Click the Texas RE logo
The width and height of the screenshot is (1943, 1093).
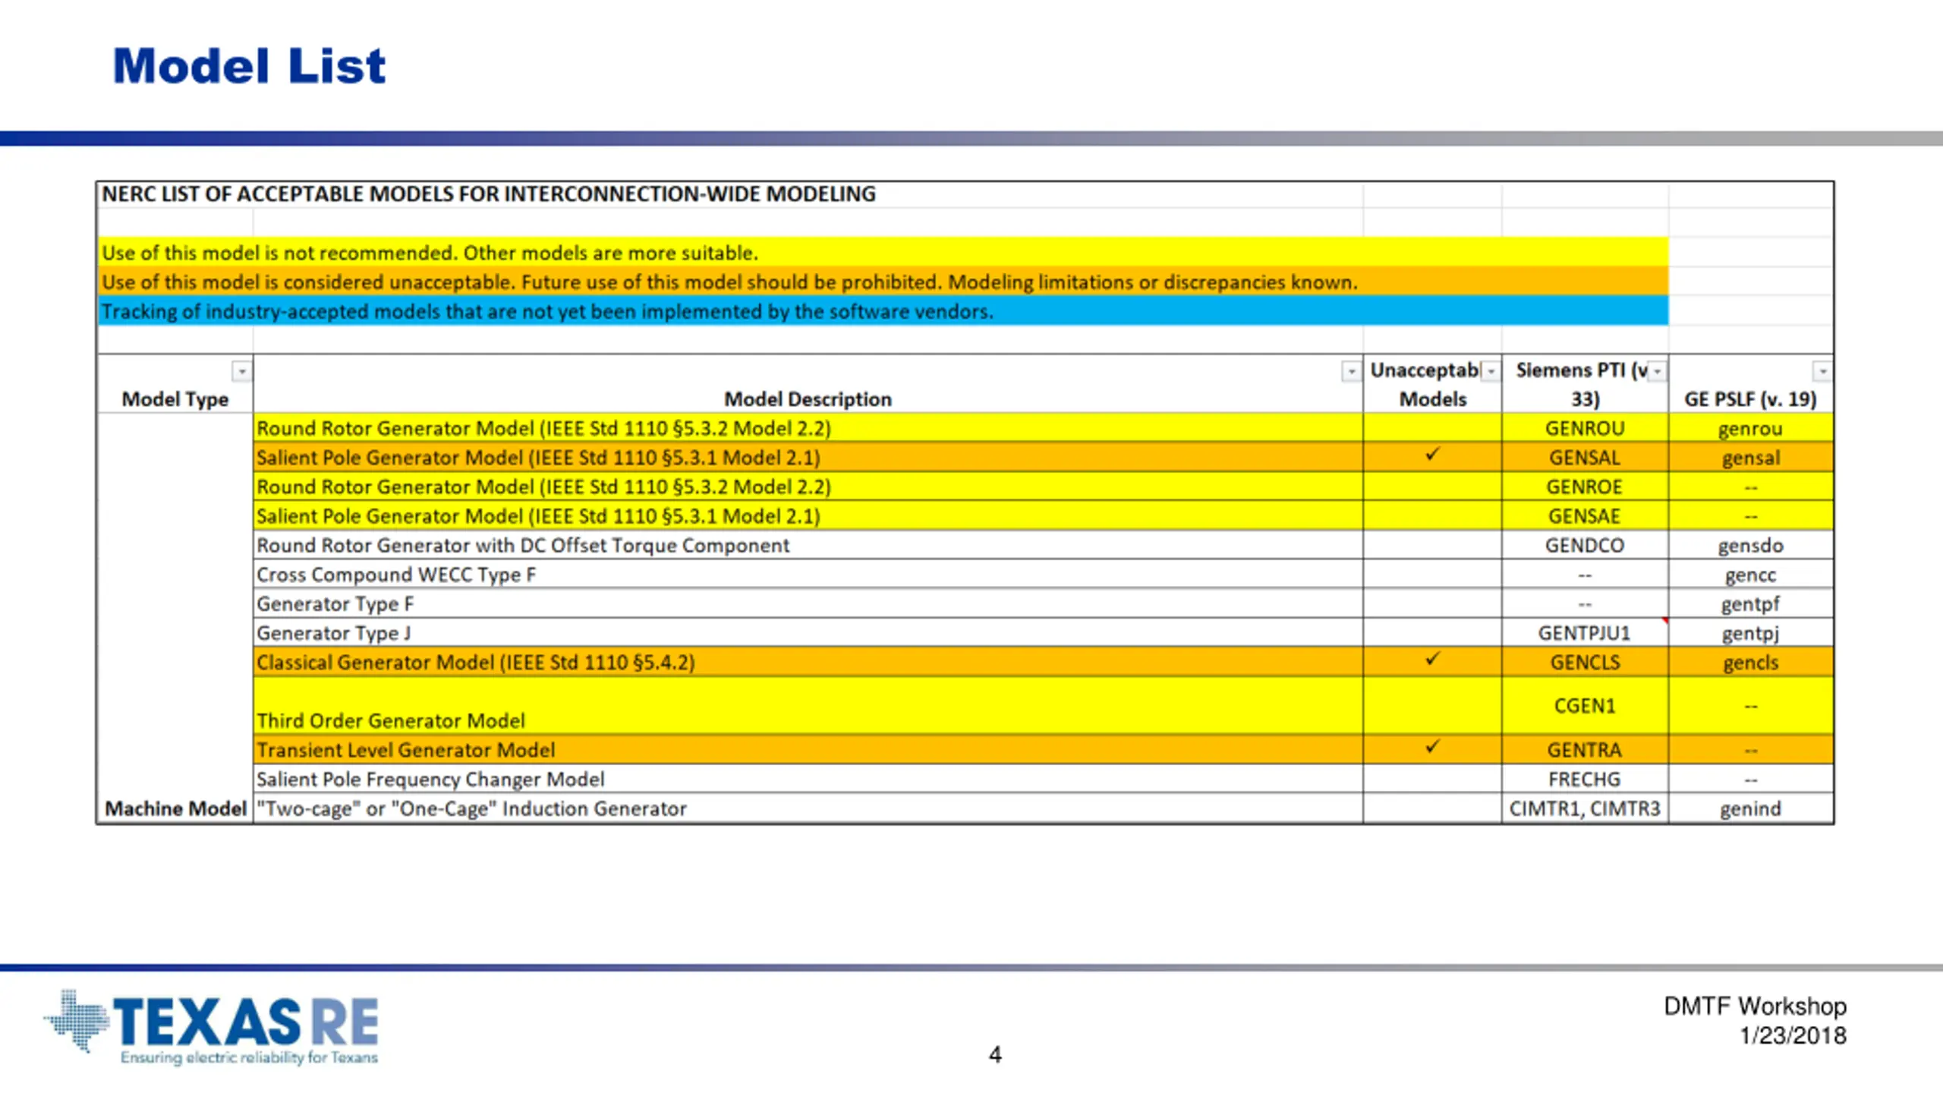211,1027
